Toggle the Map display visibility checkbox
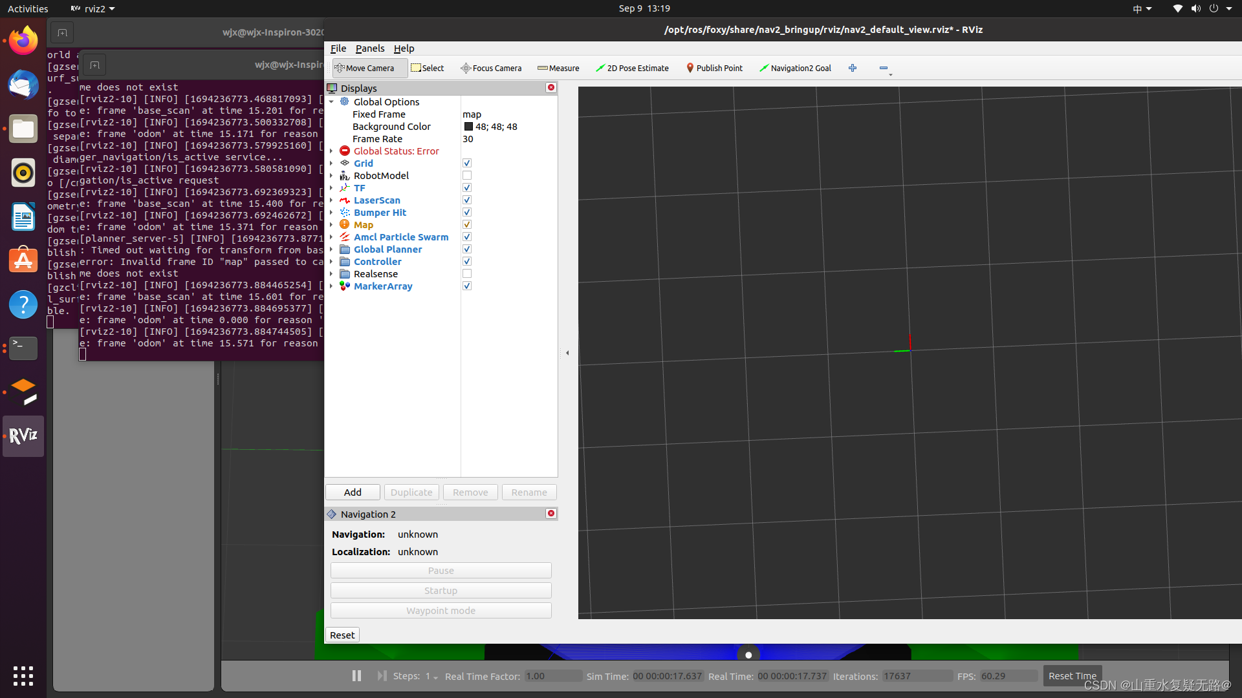The width and height of the screenshot is (1242, 698). coord(466,224)
